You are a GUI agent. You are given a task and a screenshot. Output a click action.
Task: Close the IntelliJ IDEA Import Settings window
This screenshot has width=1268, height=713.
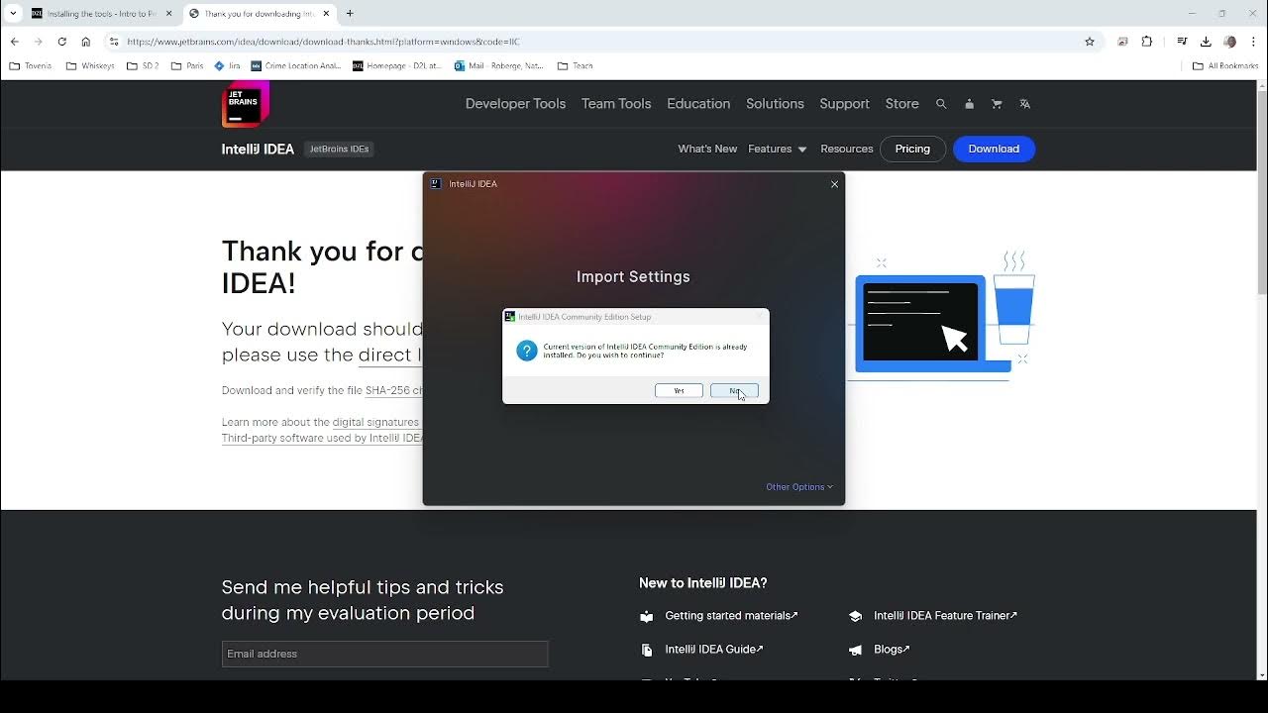(x=834, y=184)
